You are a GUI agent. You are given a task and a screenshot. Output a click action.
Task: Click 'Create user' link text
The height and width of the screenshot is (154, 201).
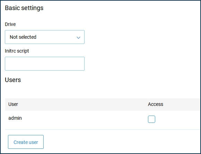tap(26, 142)
